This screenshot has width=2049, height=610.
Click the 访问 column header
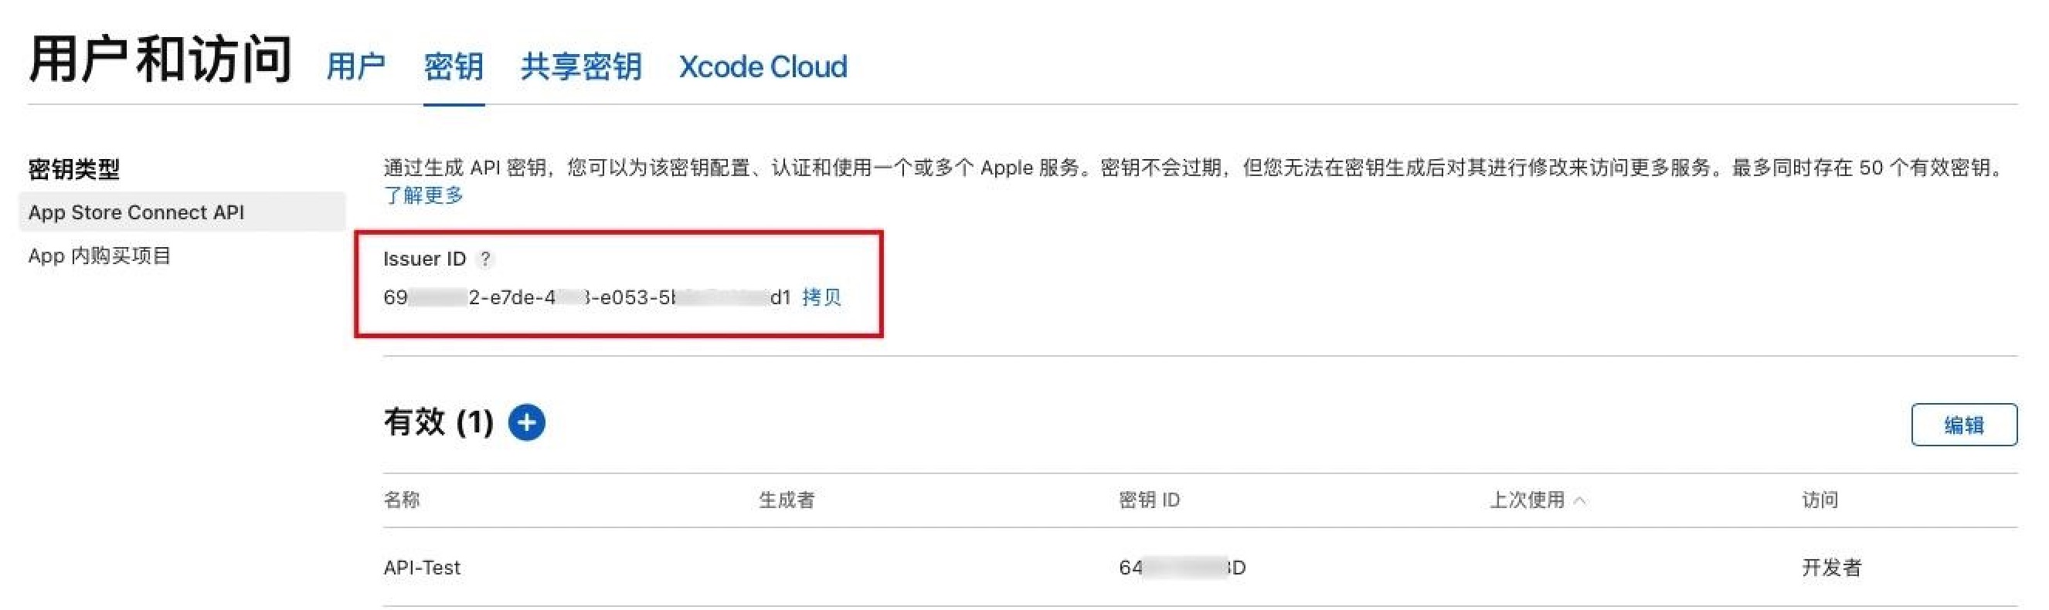(x=1819, y=500)
